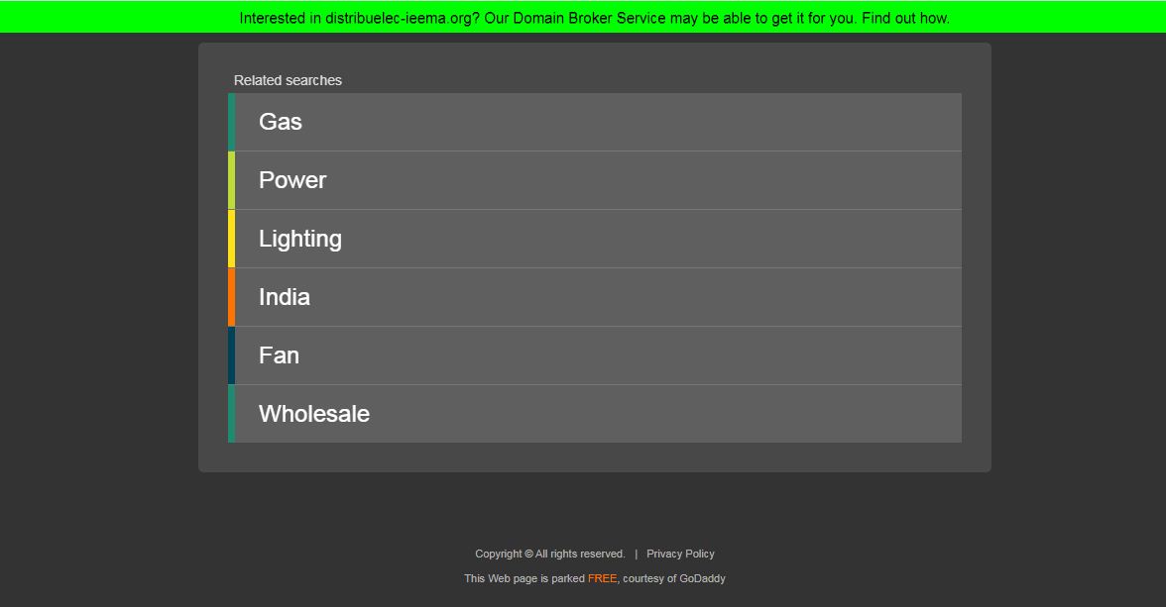1166x607 pixels.
Task: Click the Copyright All rights reserved text
Action: (x=549, y=554)
